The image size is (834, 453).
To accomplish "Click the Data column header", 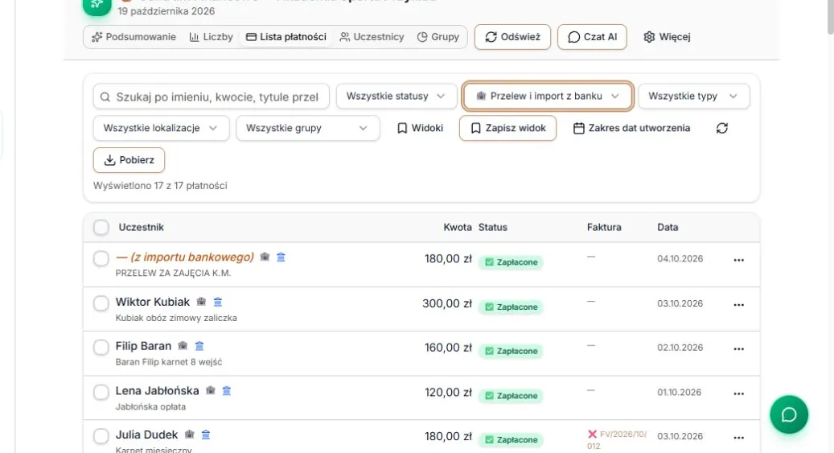I will coord(668,227).
